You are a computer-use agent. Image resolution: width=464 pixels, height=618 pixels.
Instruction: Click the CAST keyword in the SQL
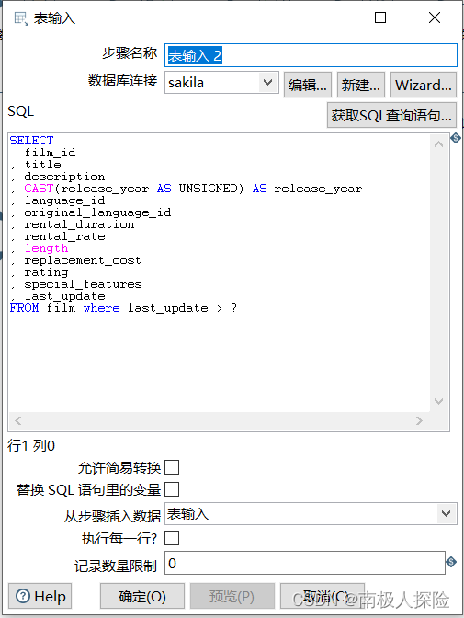pos(39,189)
